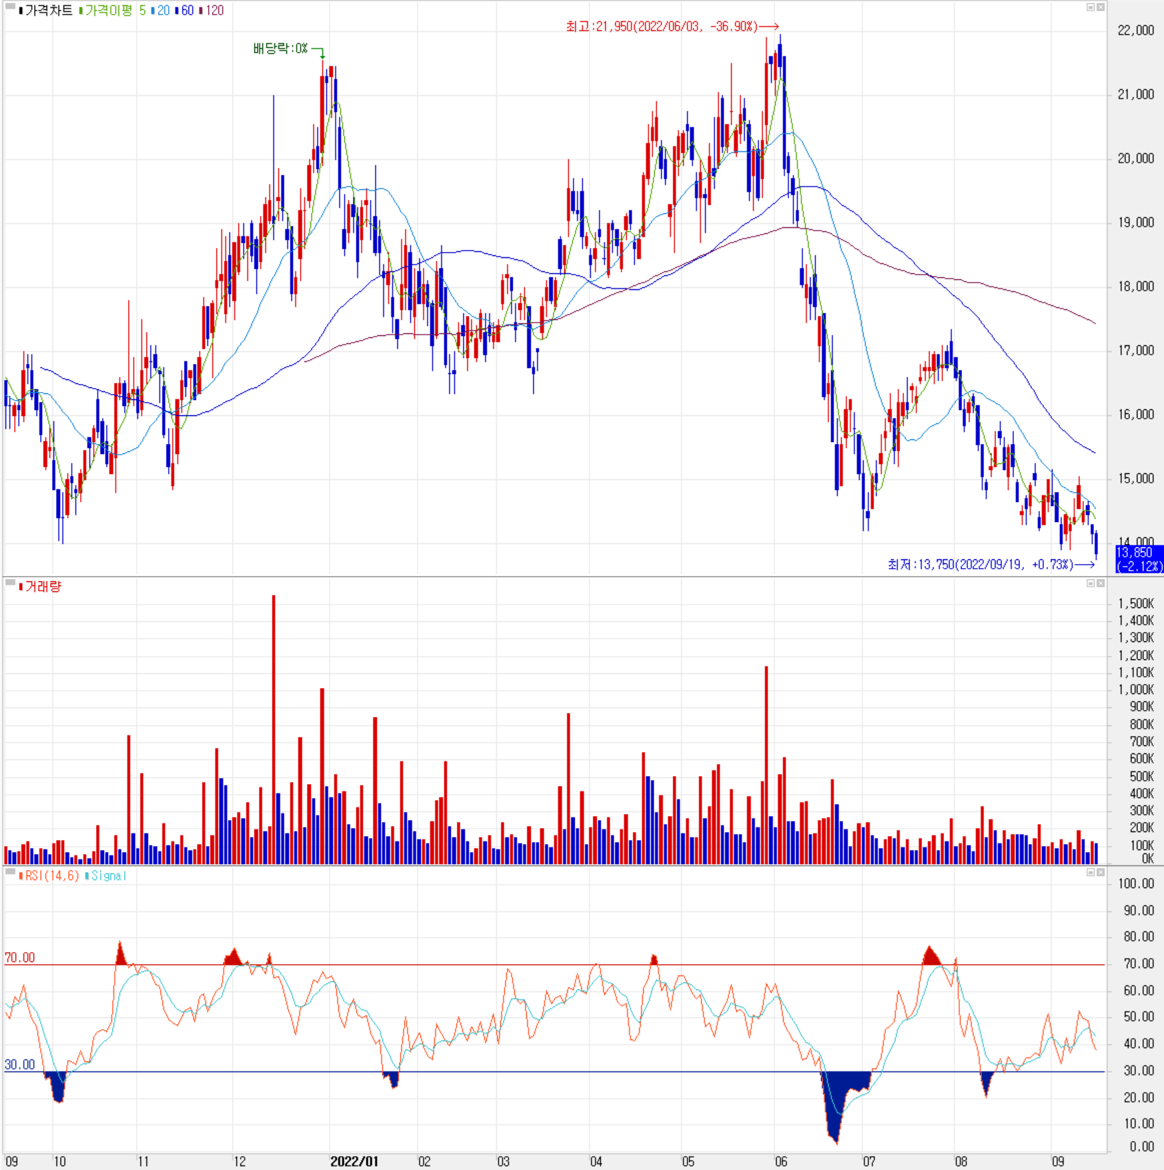Viewport: 1164px width, 1170px height.
Task: Click the RSI panel handle icon
Action: tap(10, 872)
